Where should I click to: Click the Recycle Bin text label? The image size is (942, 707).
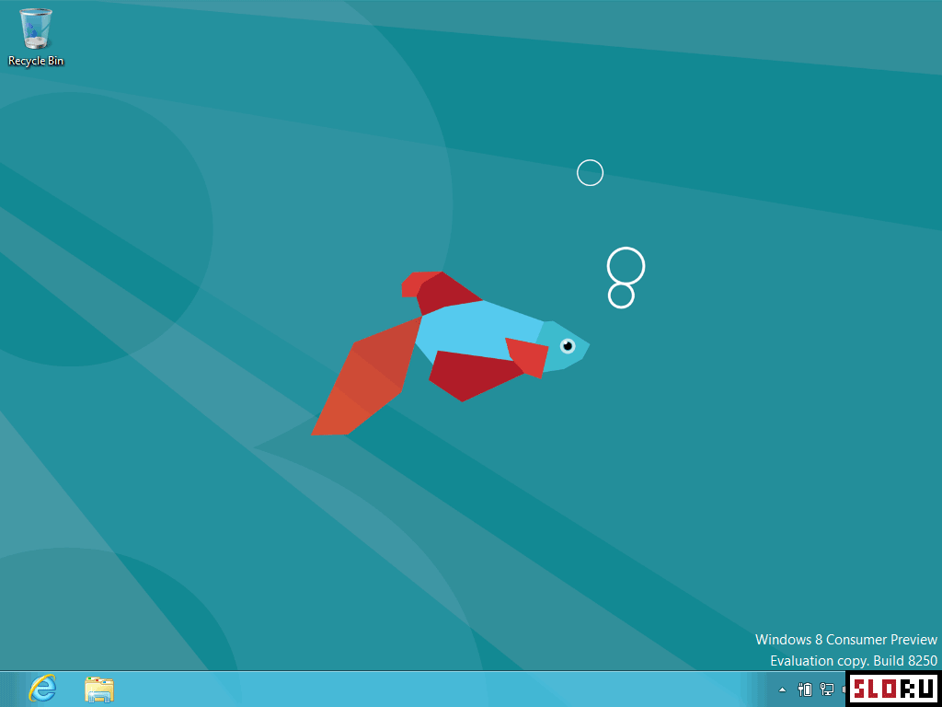coord(36,61)
